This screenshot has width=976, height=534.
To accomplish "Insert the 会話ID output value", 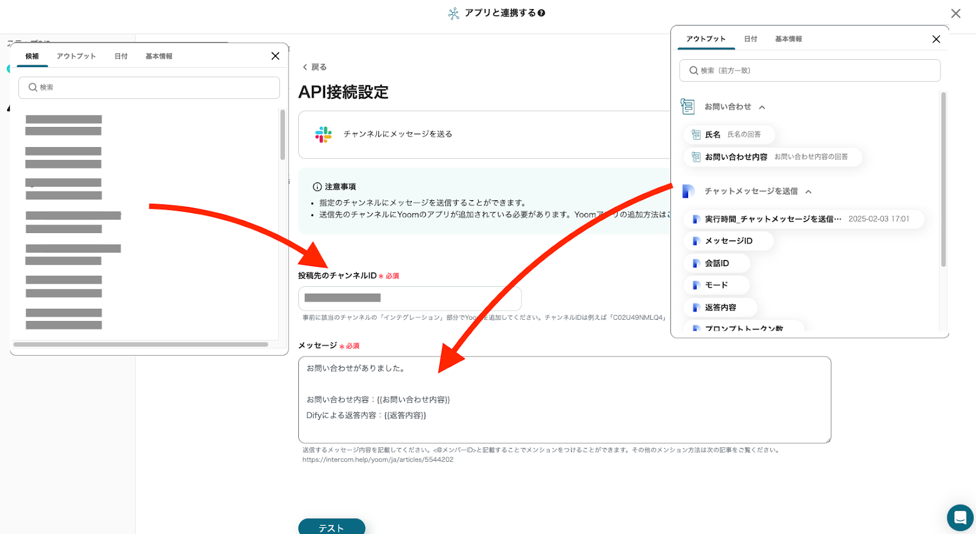I will coord(717,264).
